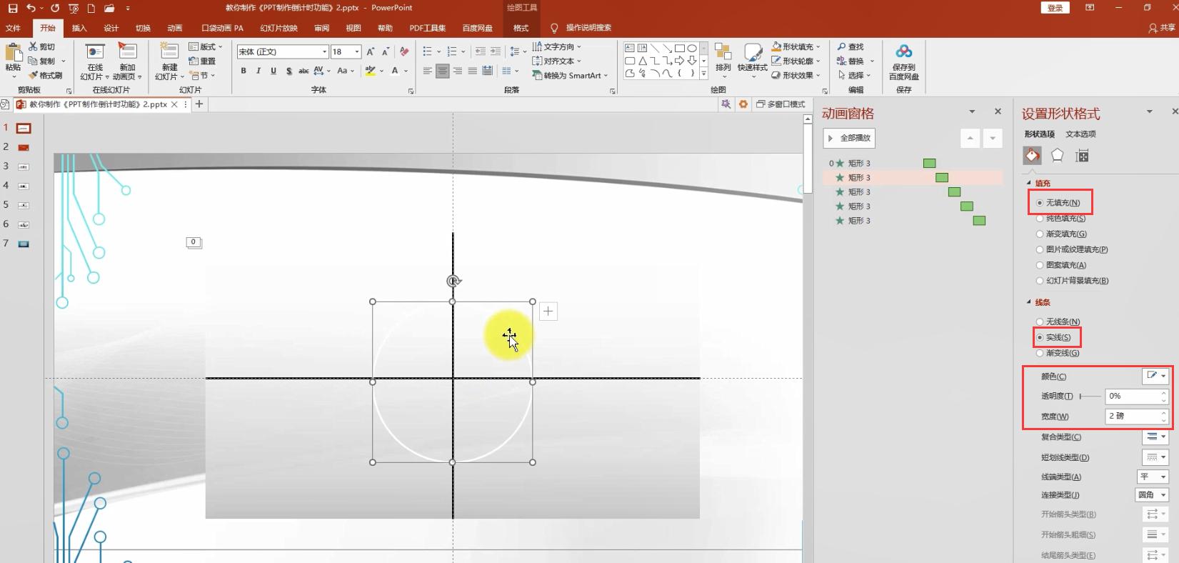Switch to the 动画 ribbon tab

tap(174, 28)
